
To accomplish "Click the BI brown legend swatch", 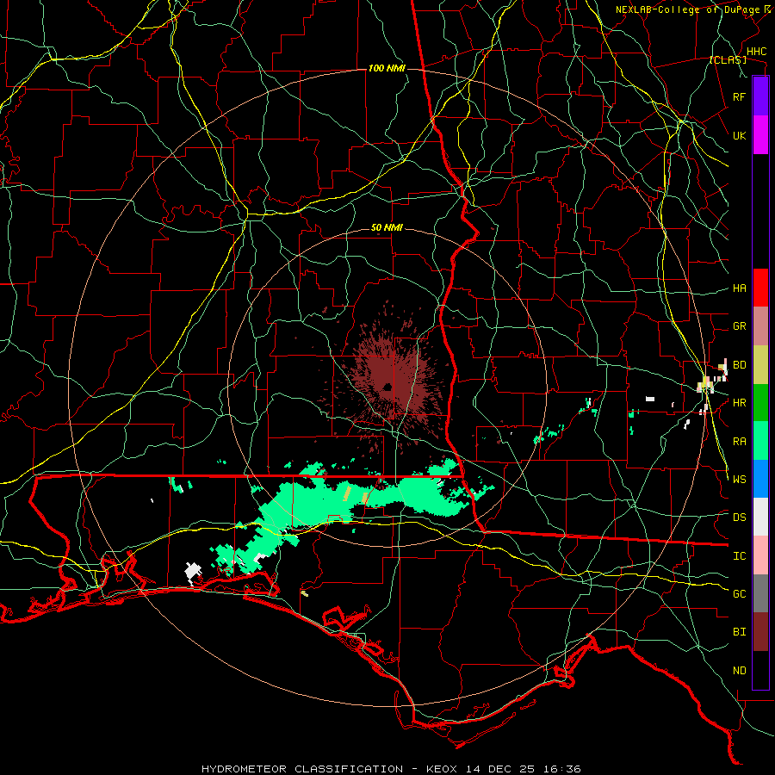I will [760, 632].
